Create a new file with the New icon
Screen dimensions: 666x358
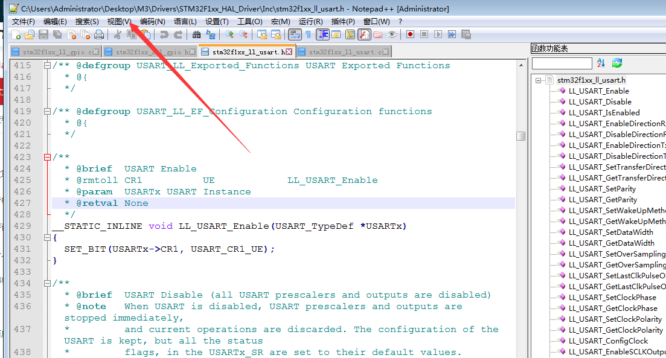(14, 34)
